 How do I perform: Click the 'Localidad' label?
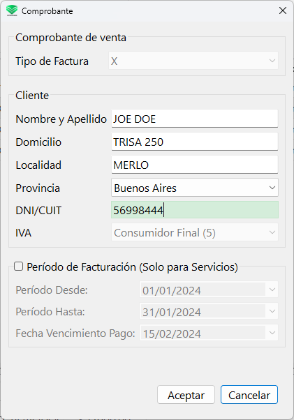[38, 165]
